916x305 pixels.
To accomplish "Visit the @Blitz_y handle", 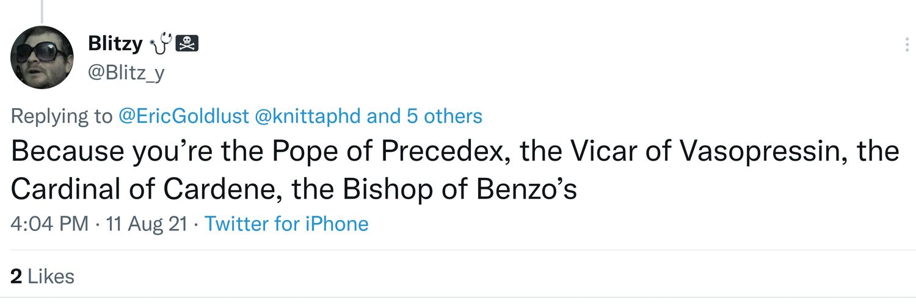I will click(x=126, y=73).
